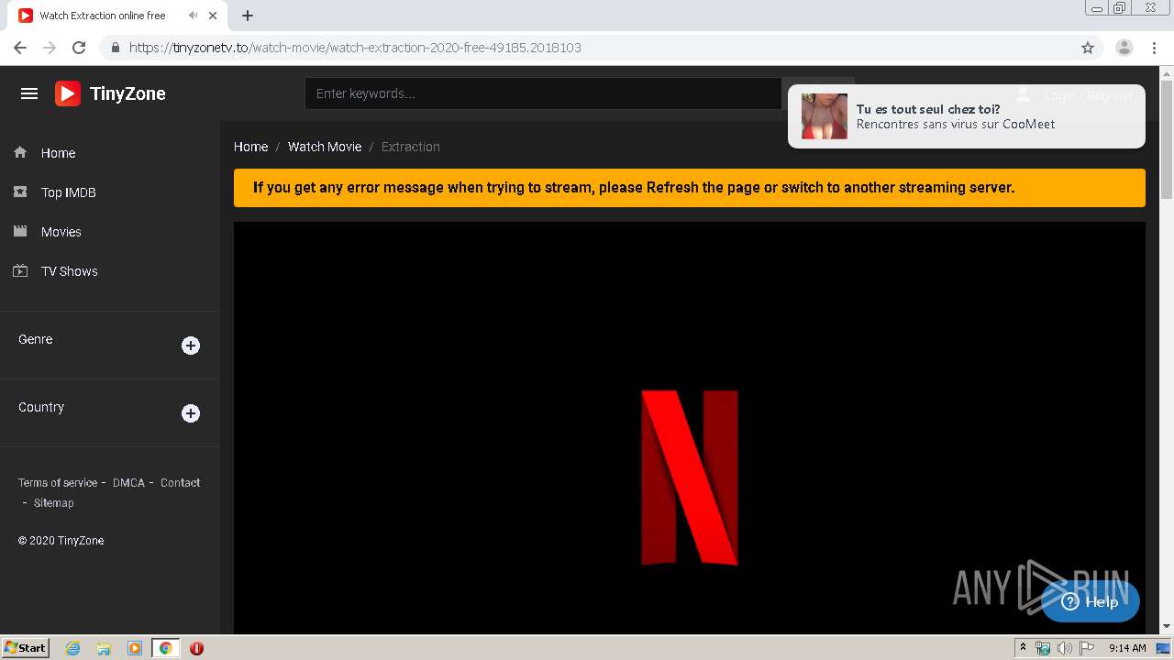Click the Movies sidebar icon
1174x660 pixels.
pyautogui.click(x=20, y=231)
